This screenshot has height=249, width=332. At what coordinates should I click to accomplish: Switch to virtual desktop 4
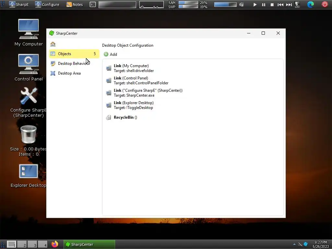point(42,244)
